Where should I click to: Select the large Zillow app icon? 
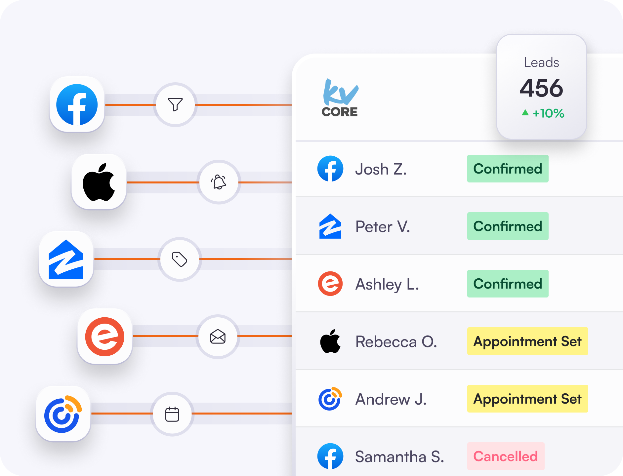66,259
